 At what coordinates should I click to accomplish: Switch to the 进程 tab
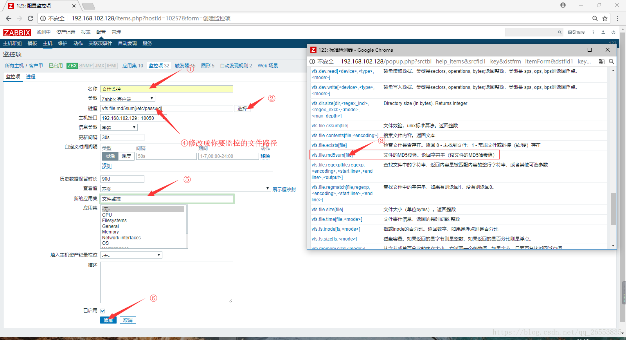(31, 77)
